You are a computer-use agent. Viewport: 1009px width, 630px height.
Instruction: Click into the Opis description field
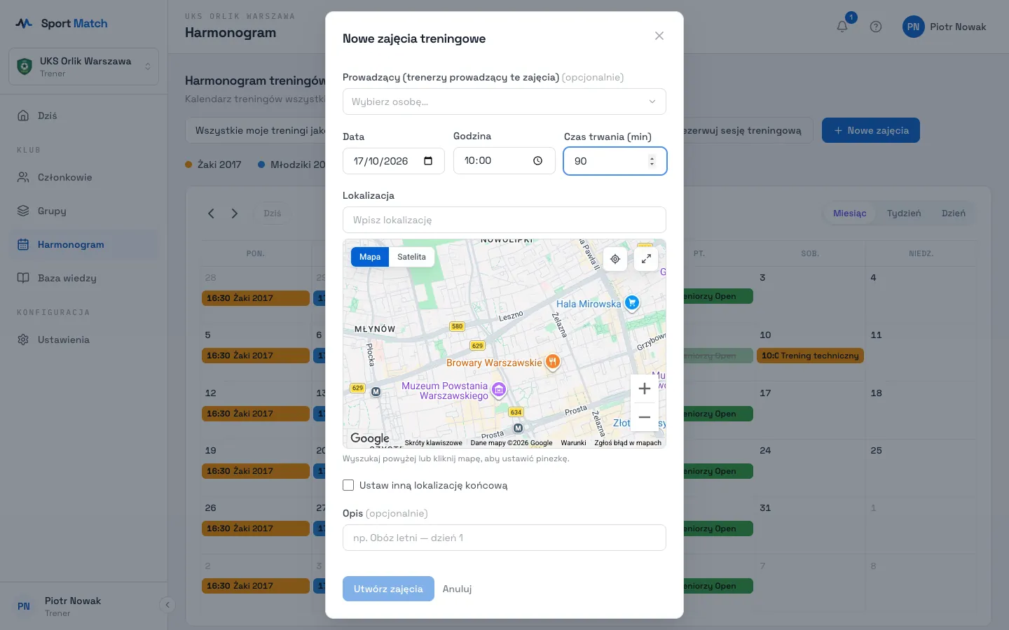click(x=504, y=538)
